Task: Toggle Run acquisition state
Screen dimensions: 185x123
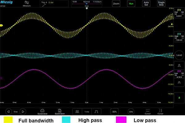Action: (x=132, y=4)
